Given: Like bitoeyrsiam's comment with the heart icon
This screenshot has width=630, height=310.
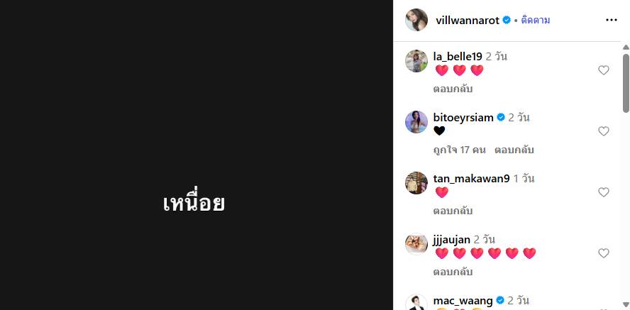Looking at the screenshot, I should (604, 131).
